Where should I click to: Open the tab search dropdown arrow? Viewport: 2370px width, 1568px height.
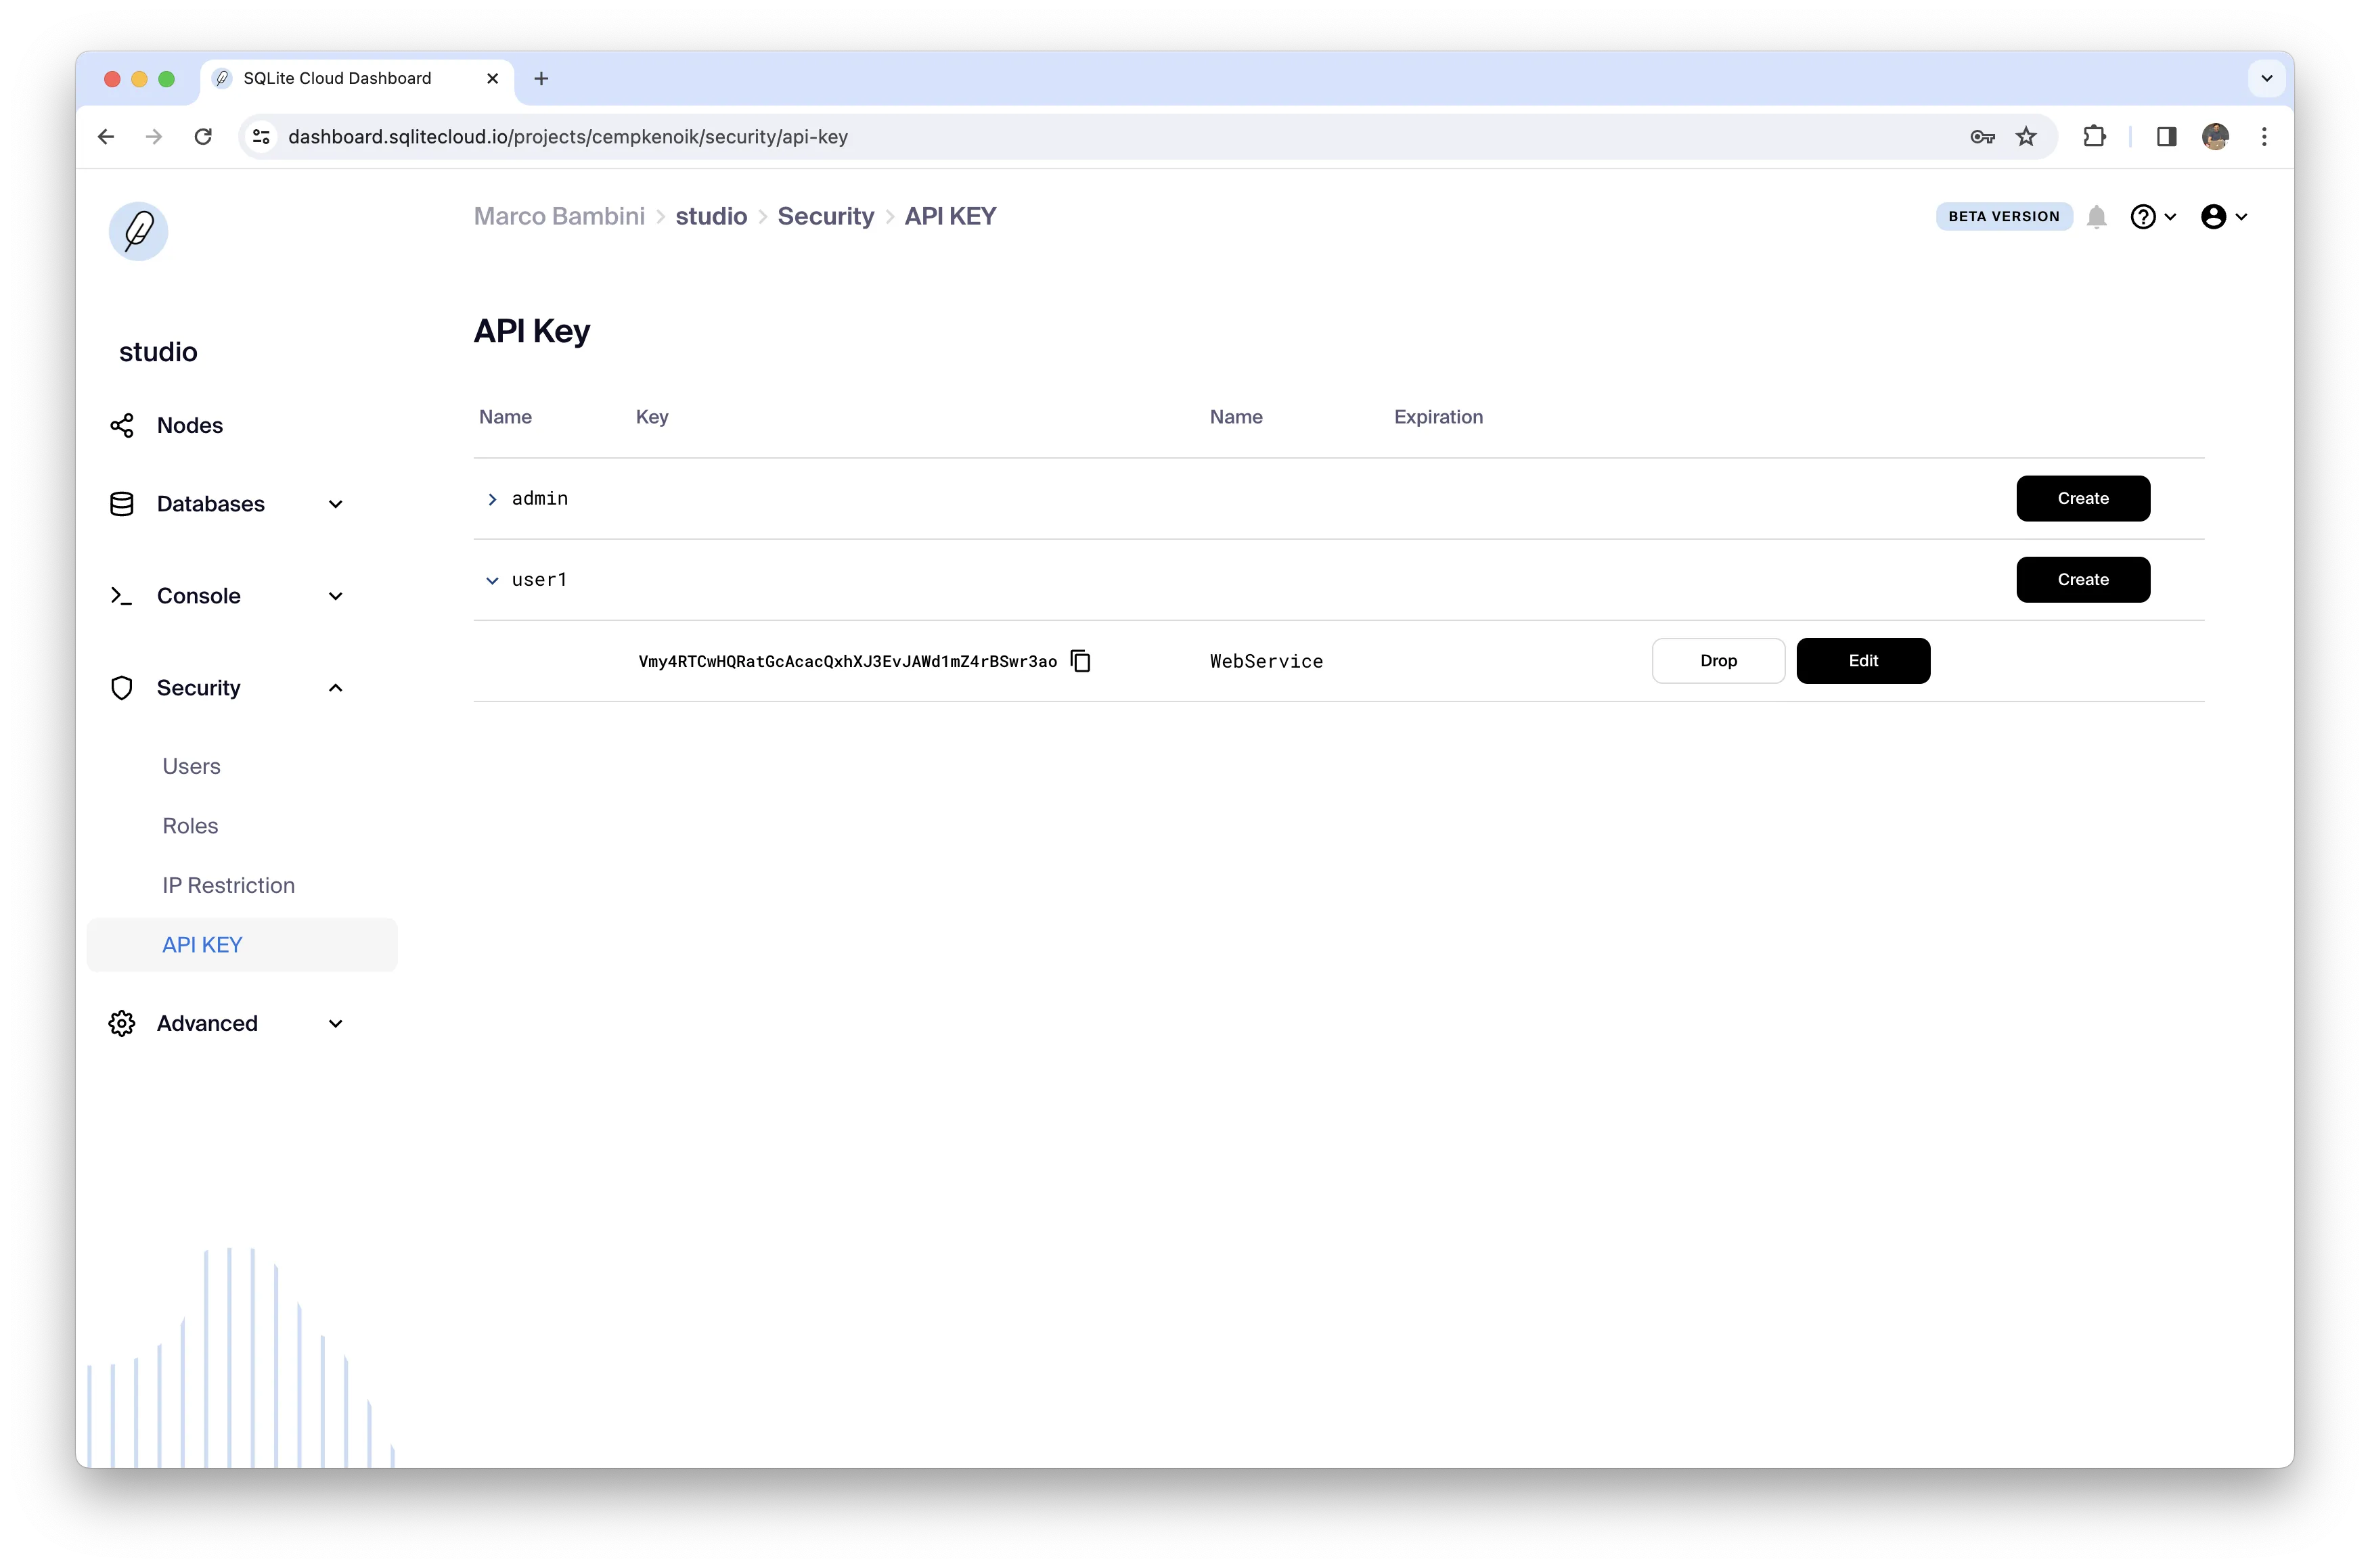(x=2267, y=79)
